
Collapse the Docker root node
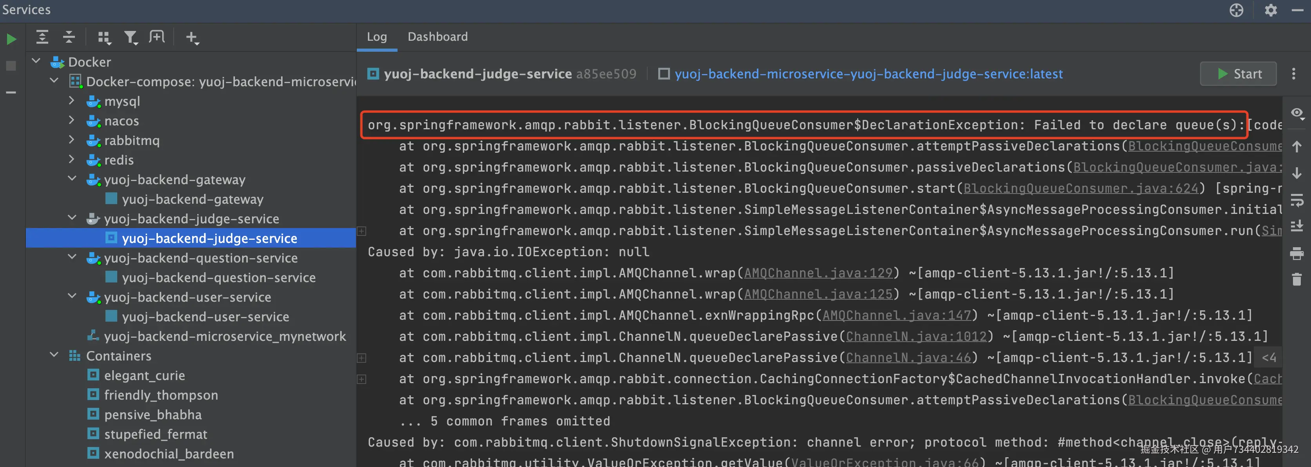point(36,62)
